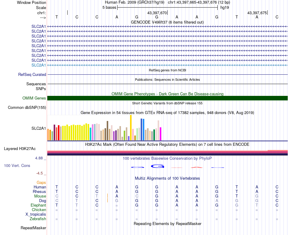The width and height of the screenshot is (288, 235).
Task: Click the Common dbSNP(155) label
Action: click(27, 108)
